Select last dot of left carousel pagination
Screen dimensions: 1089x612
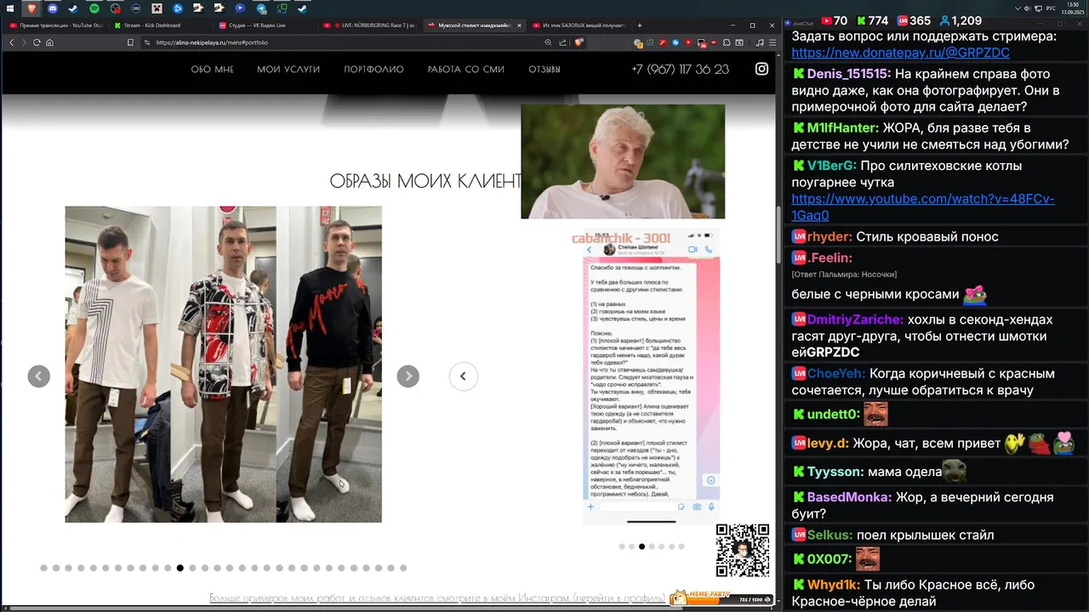[x=403, y=568]
